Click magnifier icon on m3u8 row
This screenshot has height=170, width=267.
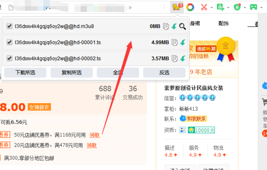[x=182, y=26]
